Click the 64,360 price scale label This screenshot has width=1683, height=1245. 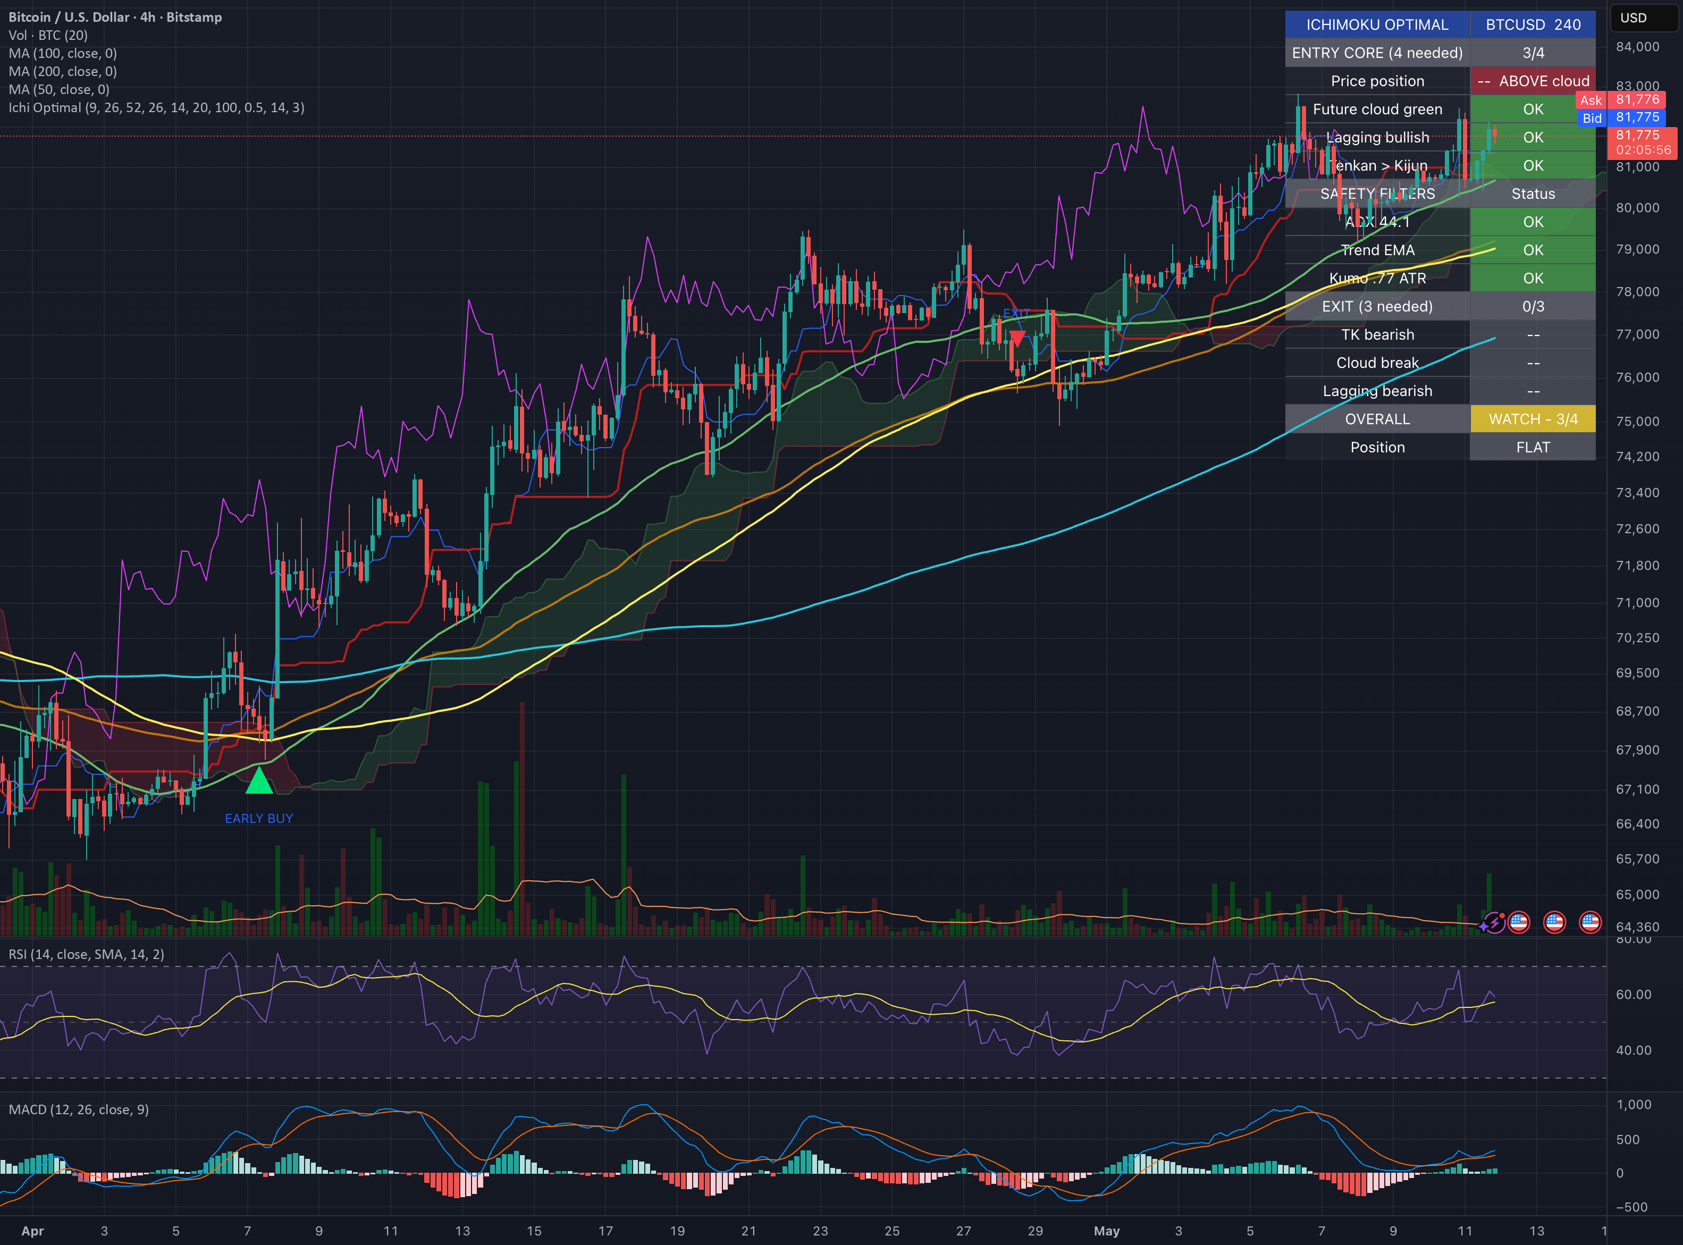1637,927
